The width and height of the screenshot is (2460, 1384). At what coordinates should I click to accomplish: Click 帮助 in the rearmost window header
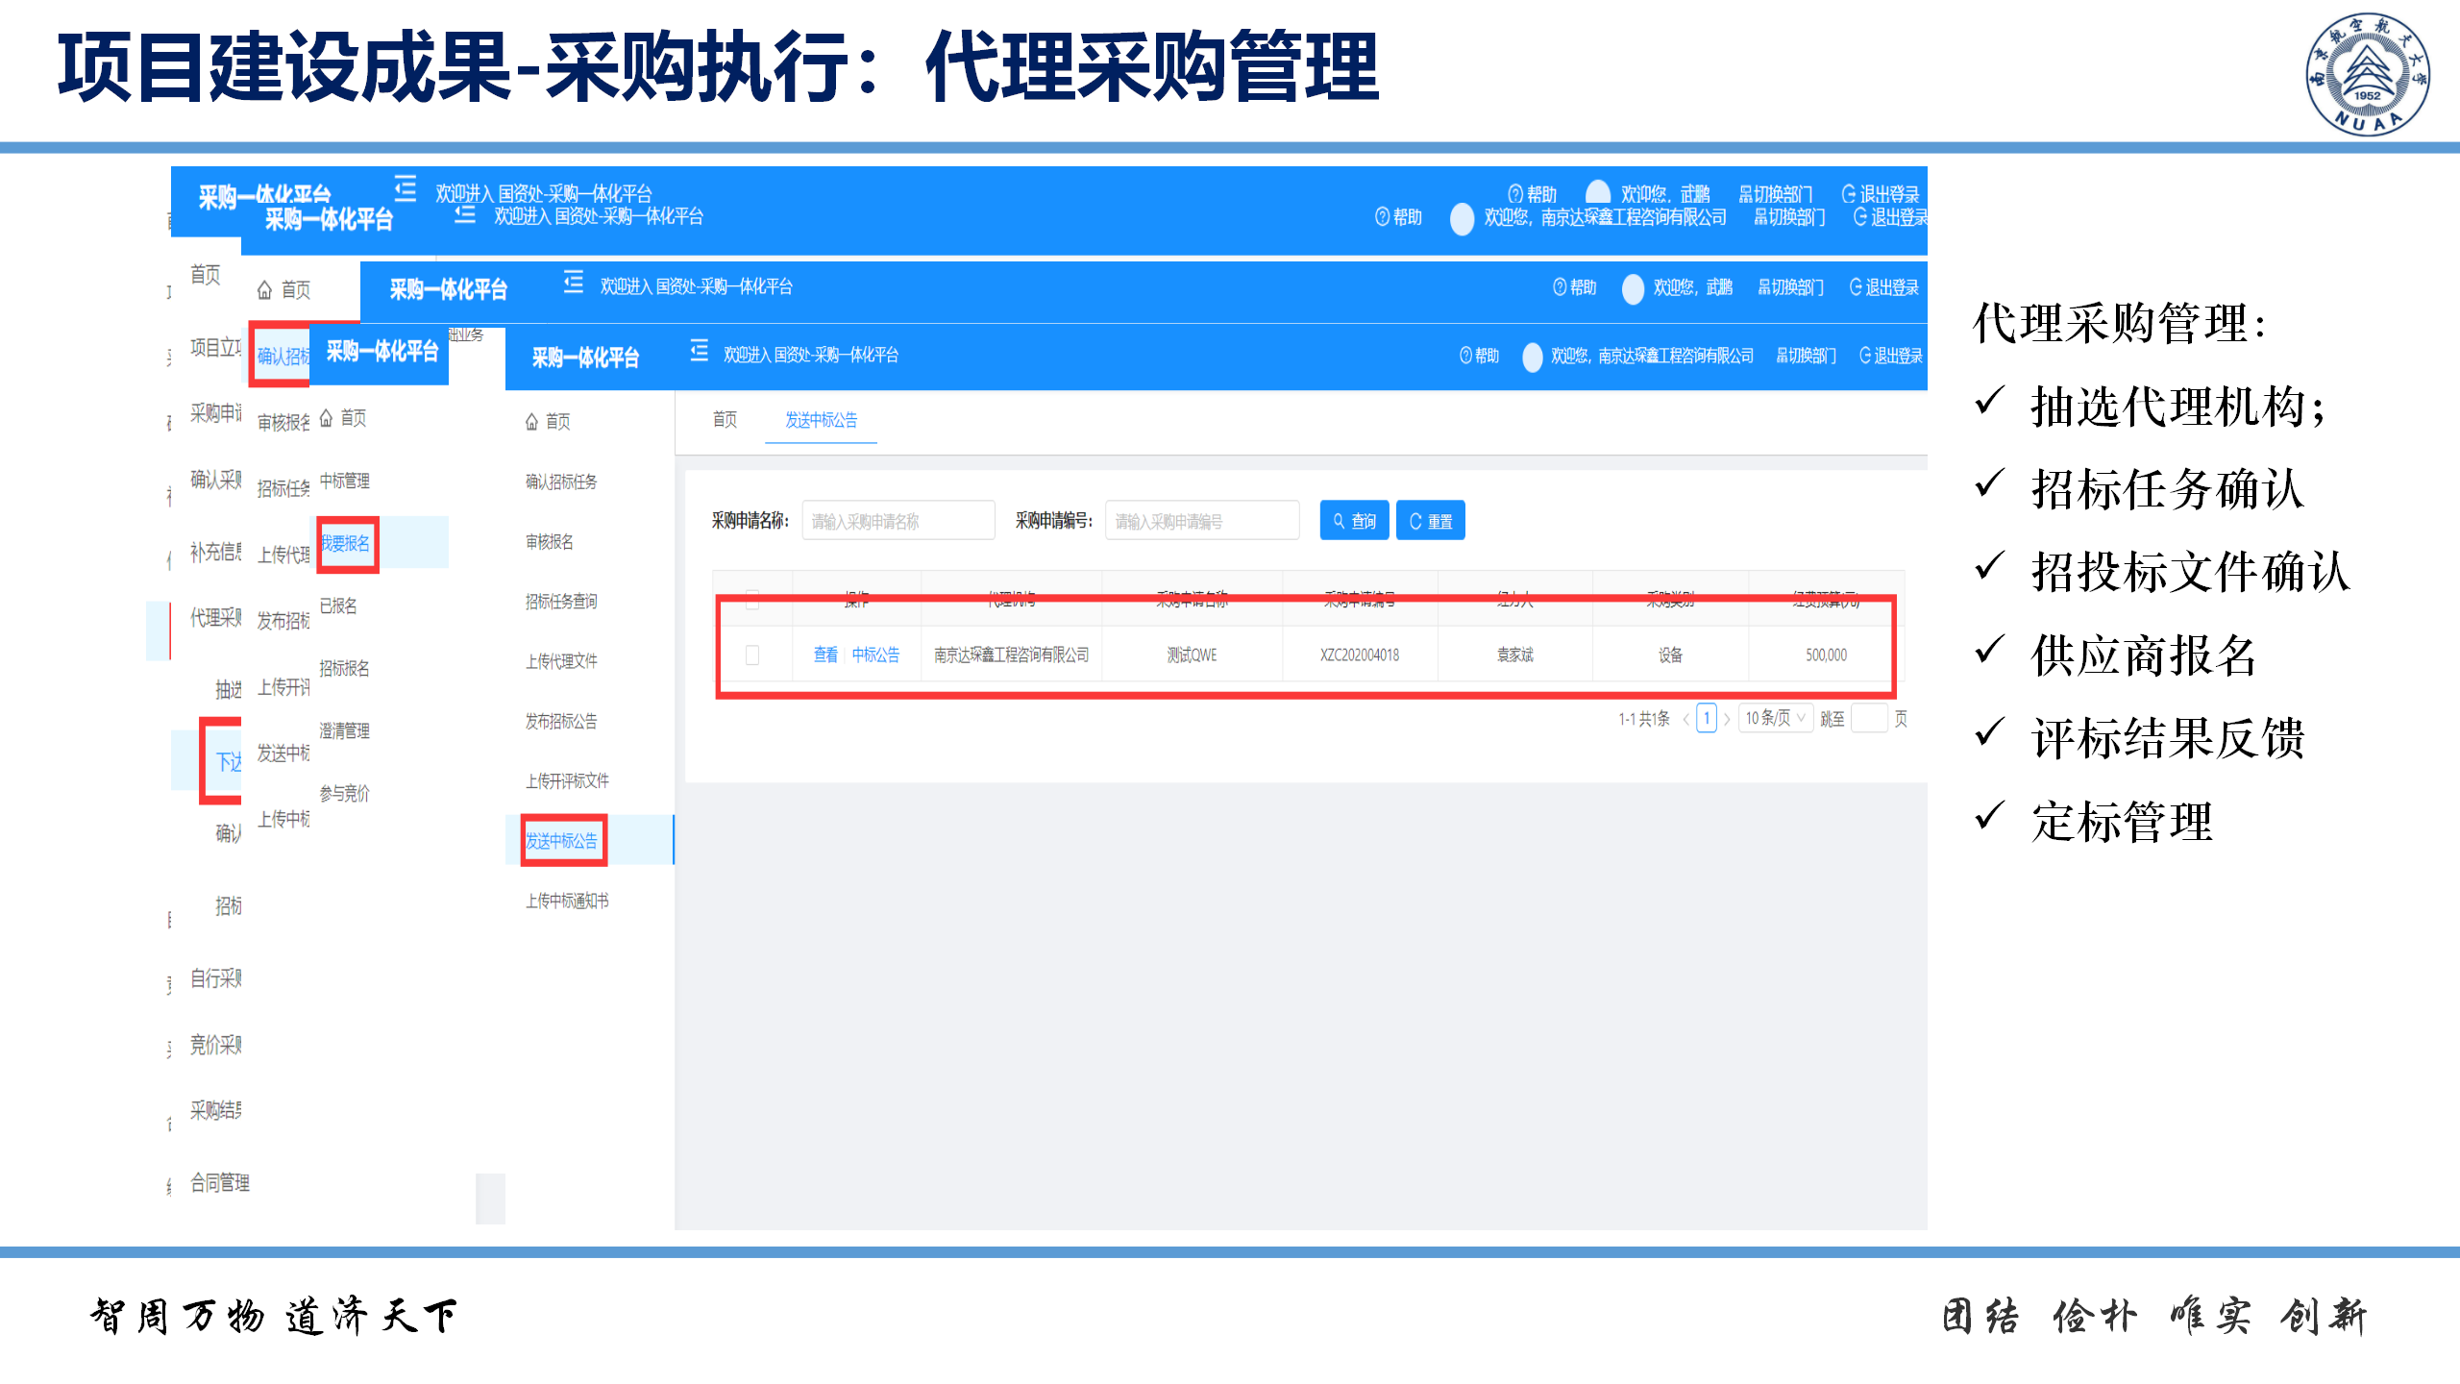click(x=1532, y=194)
